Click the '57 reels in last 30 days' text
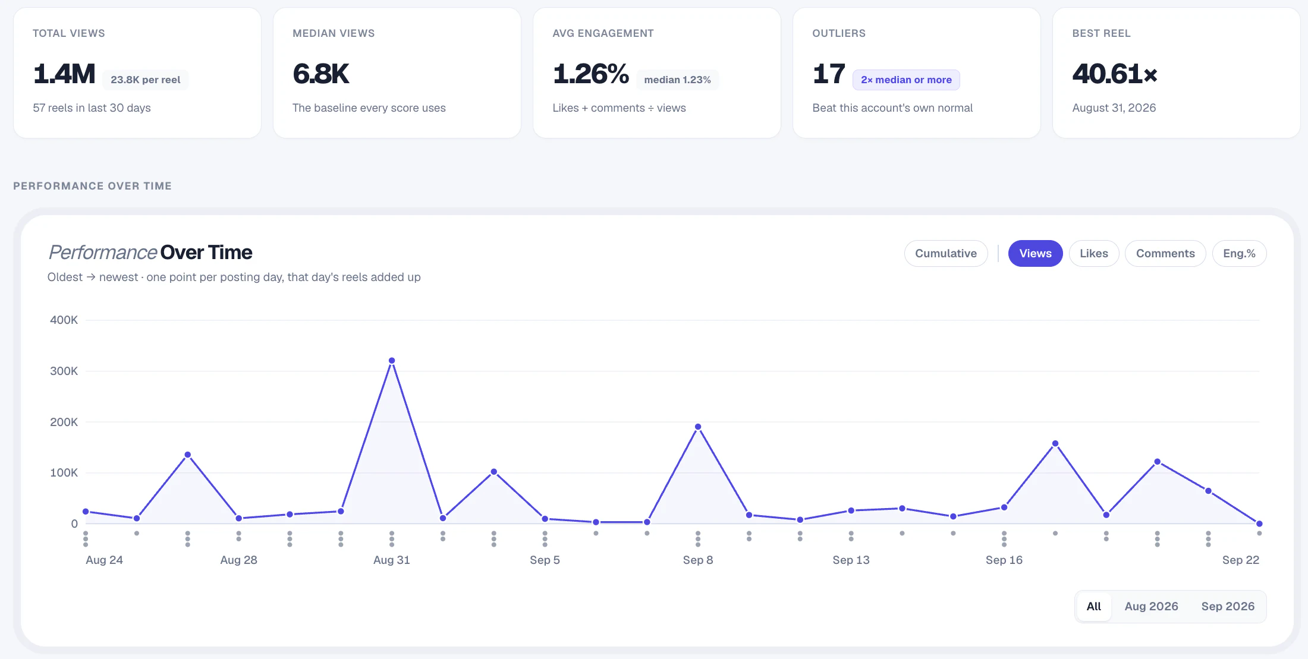 [92, 108]
